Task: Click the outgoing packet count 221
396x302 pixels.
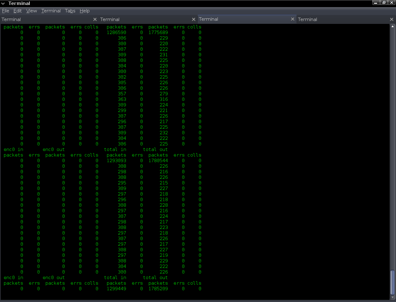Action: click(164, 110)
